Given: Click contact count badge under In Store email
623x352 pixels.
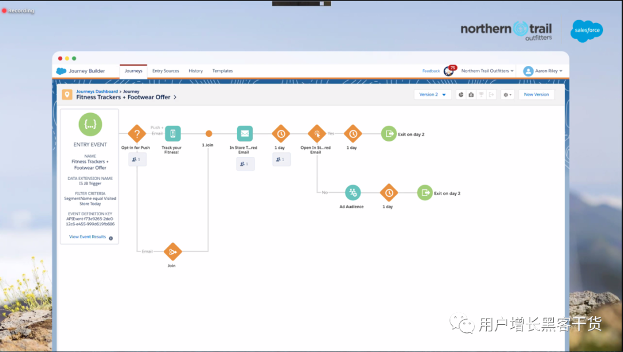Looking at the screenshot, I should point(245,164).
